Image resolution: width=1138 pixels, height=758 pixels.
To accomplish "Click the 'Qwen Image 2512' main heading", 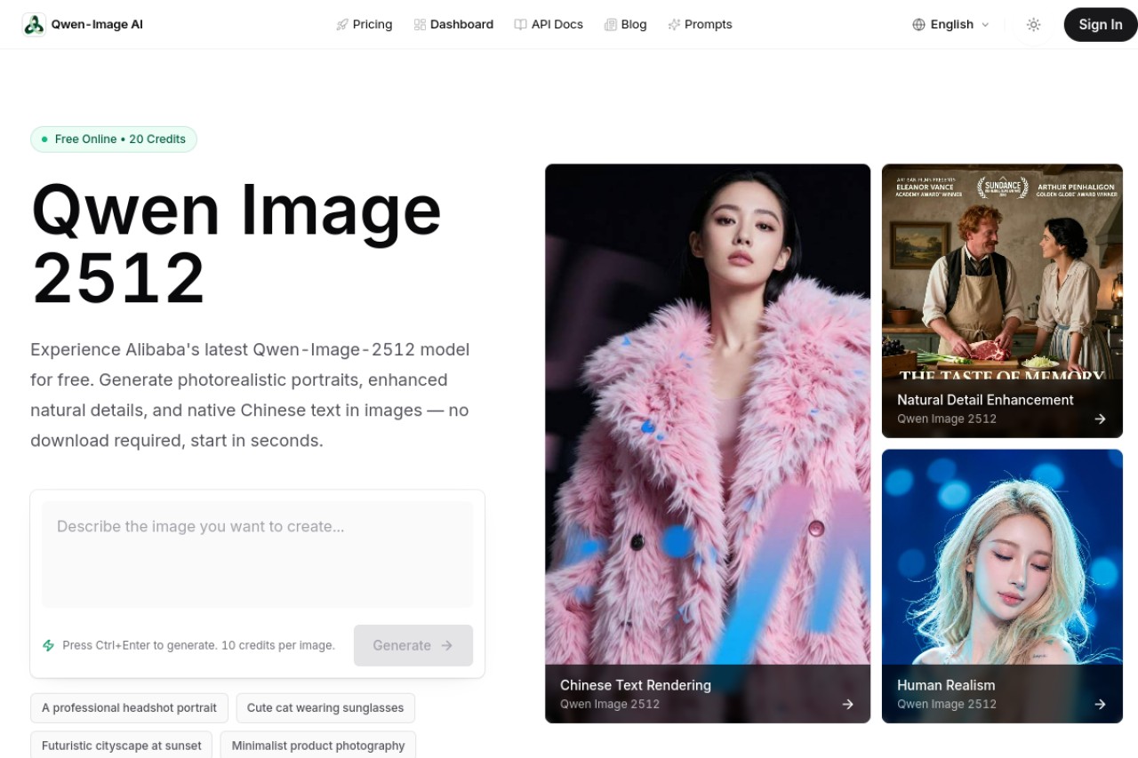I will (x=236, y=243).
